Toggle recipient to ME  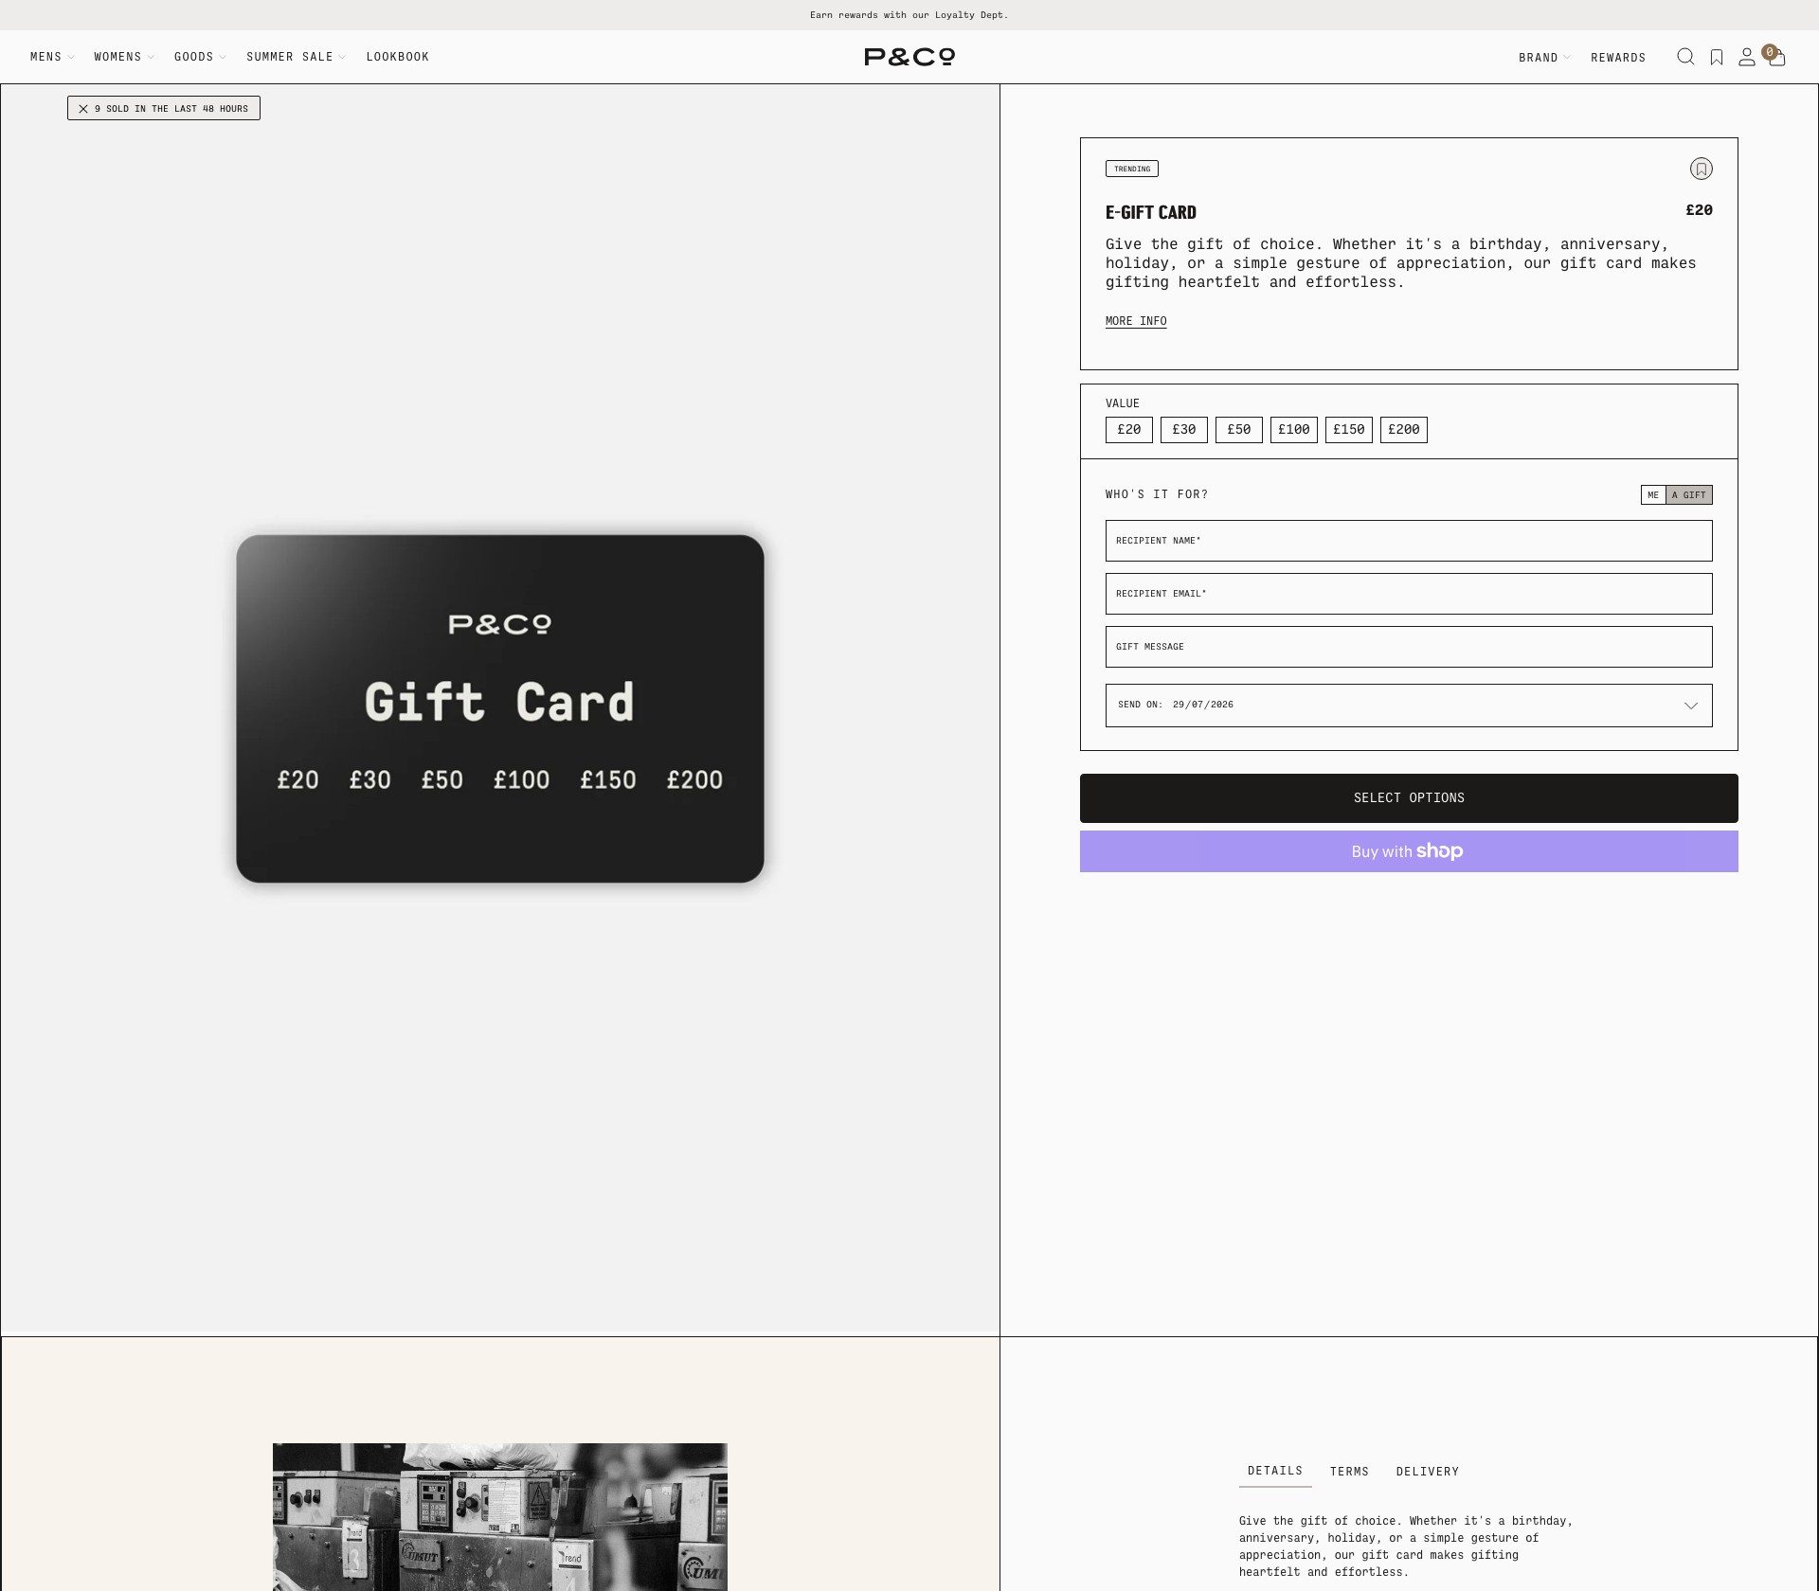[1653, 495]
